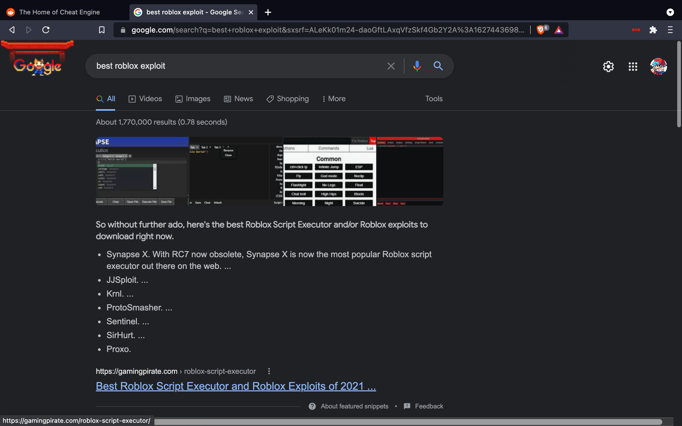Go back with the browser back arrow
Viewport: 682px width, 426px height.
[12, 30]
